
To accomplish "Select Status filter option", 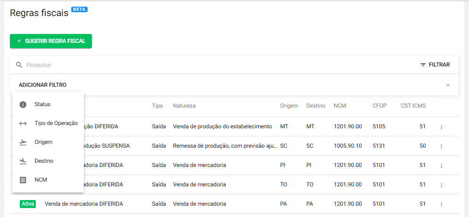I will tap(42, 104).
